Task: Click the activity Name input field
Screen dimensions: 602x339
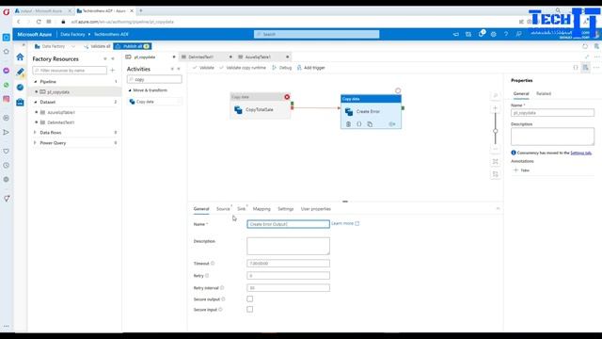Action: coord(289,224)
